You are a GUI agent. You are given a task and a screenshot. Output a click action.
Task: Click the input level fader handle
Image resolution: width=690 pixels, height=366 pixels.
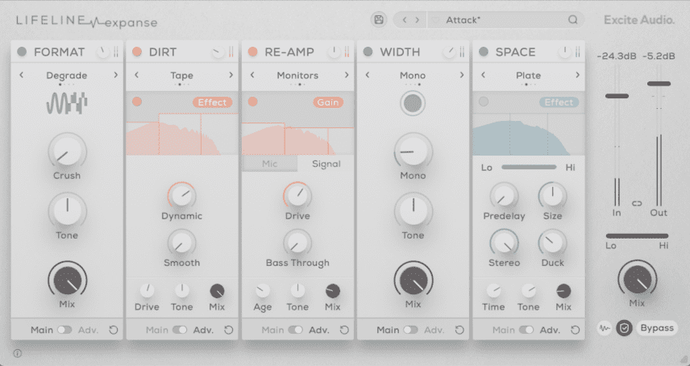point(617,96)
